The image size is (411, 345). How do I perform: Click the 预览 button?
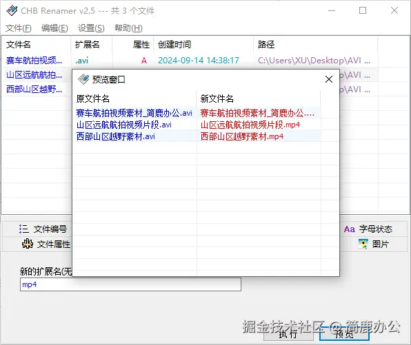[344, 334]
